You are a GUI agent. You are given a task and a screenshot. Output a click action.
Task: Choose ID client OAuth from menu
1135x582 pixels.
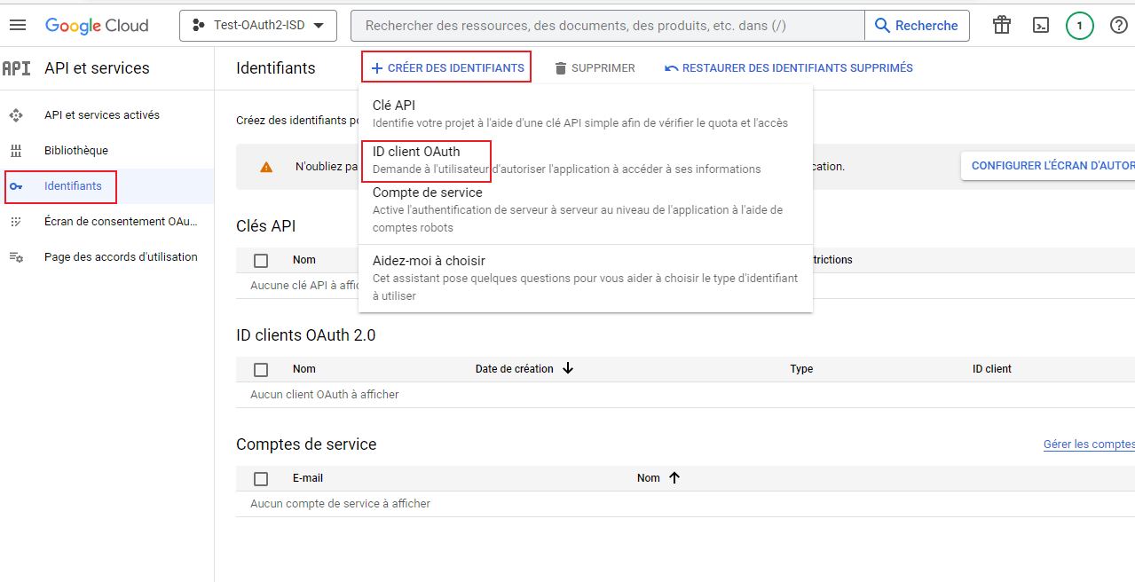tap(416, 152)
